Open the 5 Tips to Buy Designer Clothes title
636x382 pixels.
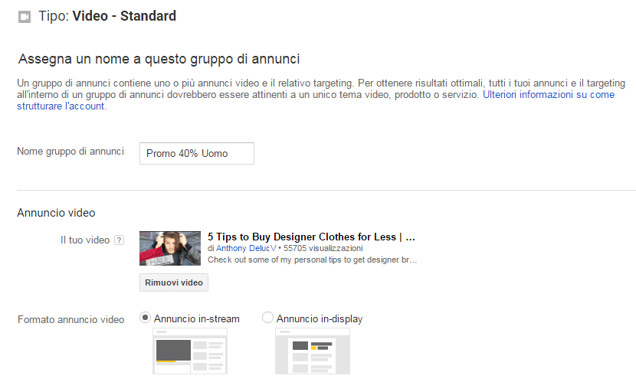click(311, 237)
